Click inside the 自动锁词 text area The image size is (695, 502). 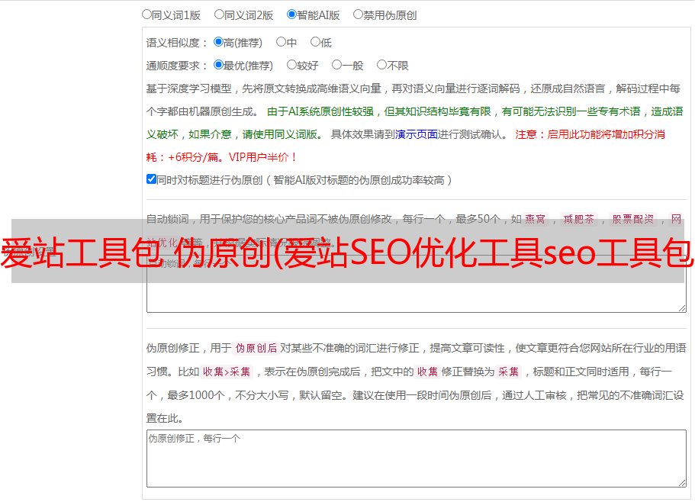coord(417,284)
